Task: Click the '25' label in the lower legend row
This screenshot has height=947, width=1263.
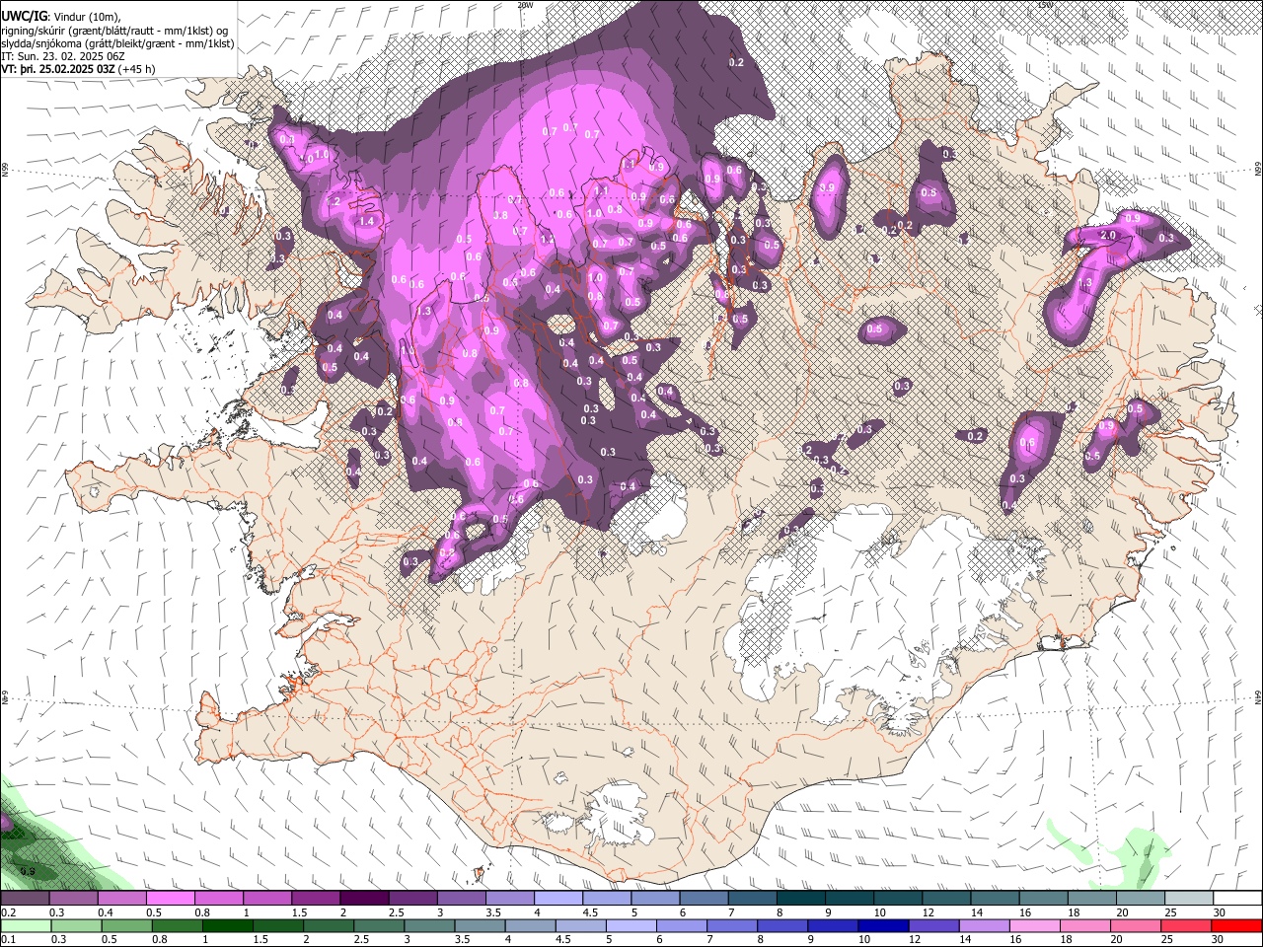Action: point(1166,940)
